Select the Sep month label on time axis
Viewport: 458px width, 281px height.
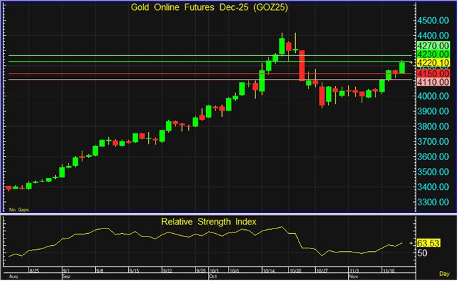coord(66,276)
